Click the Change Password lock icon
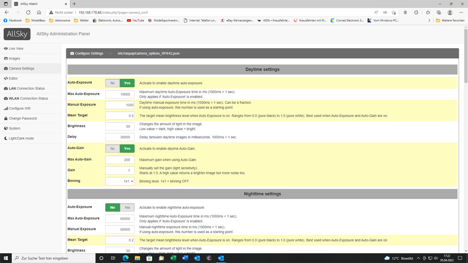Viewport: 468px width, 263px height. 6,119
